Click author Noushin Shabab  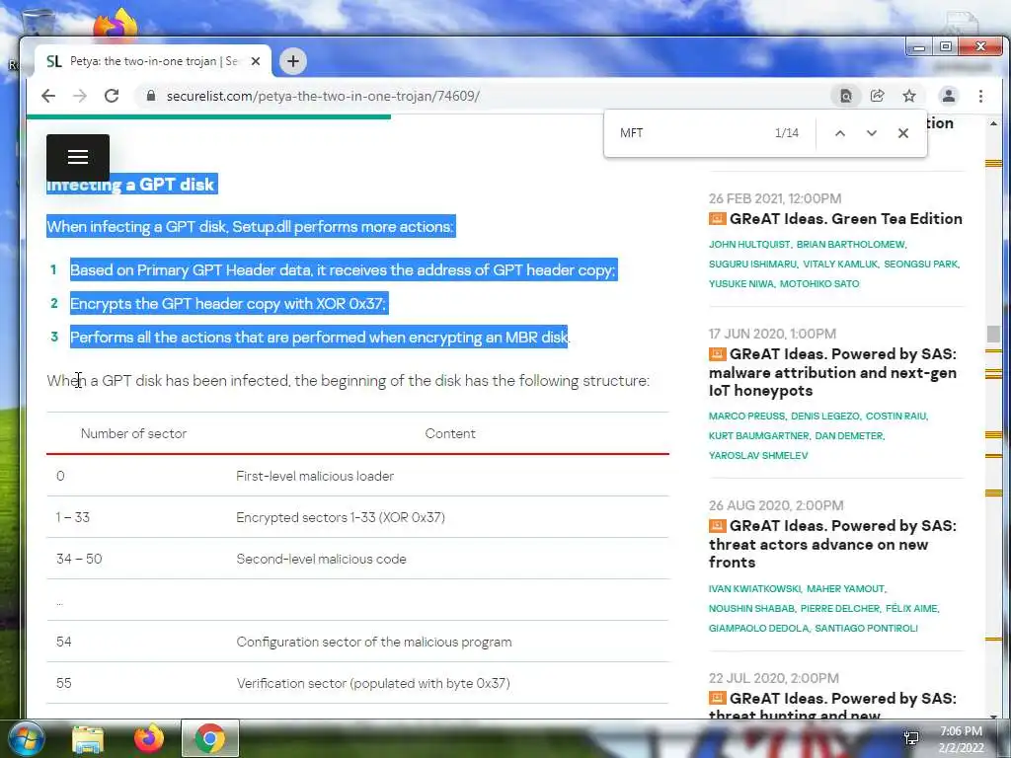pos(751,608)
